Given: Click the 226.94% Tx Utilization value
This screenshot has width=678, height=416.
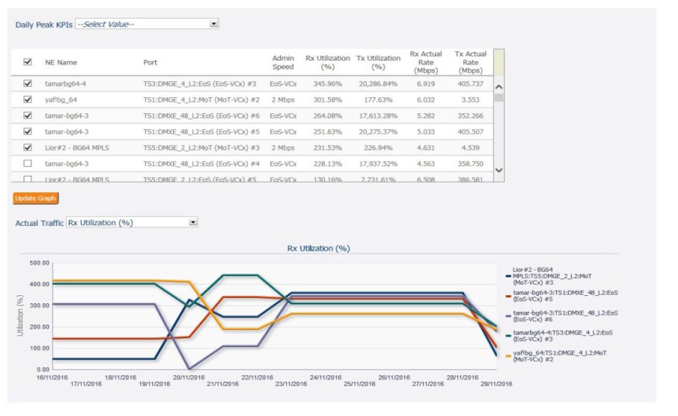Looking at the screenshot, I should (x=379, y=147).
